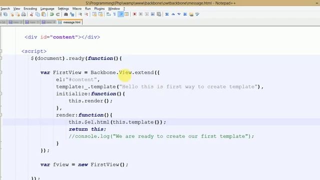Toggle the highlighted Indent Guide icon
Image resolution: width=320 pixels, height=180 pixels.
click(120, 14)
